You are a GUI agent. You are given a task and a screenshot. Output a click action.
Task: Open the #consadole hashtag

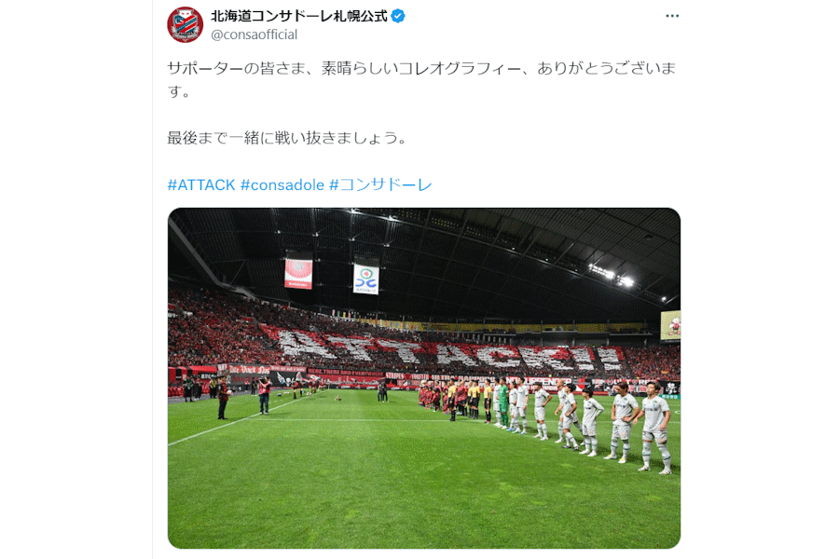click(x=282, y=185)
